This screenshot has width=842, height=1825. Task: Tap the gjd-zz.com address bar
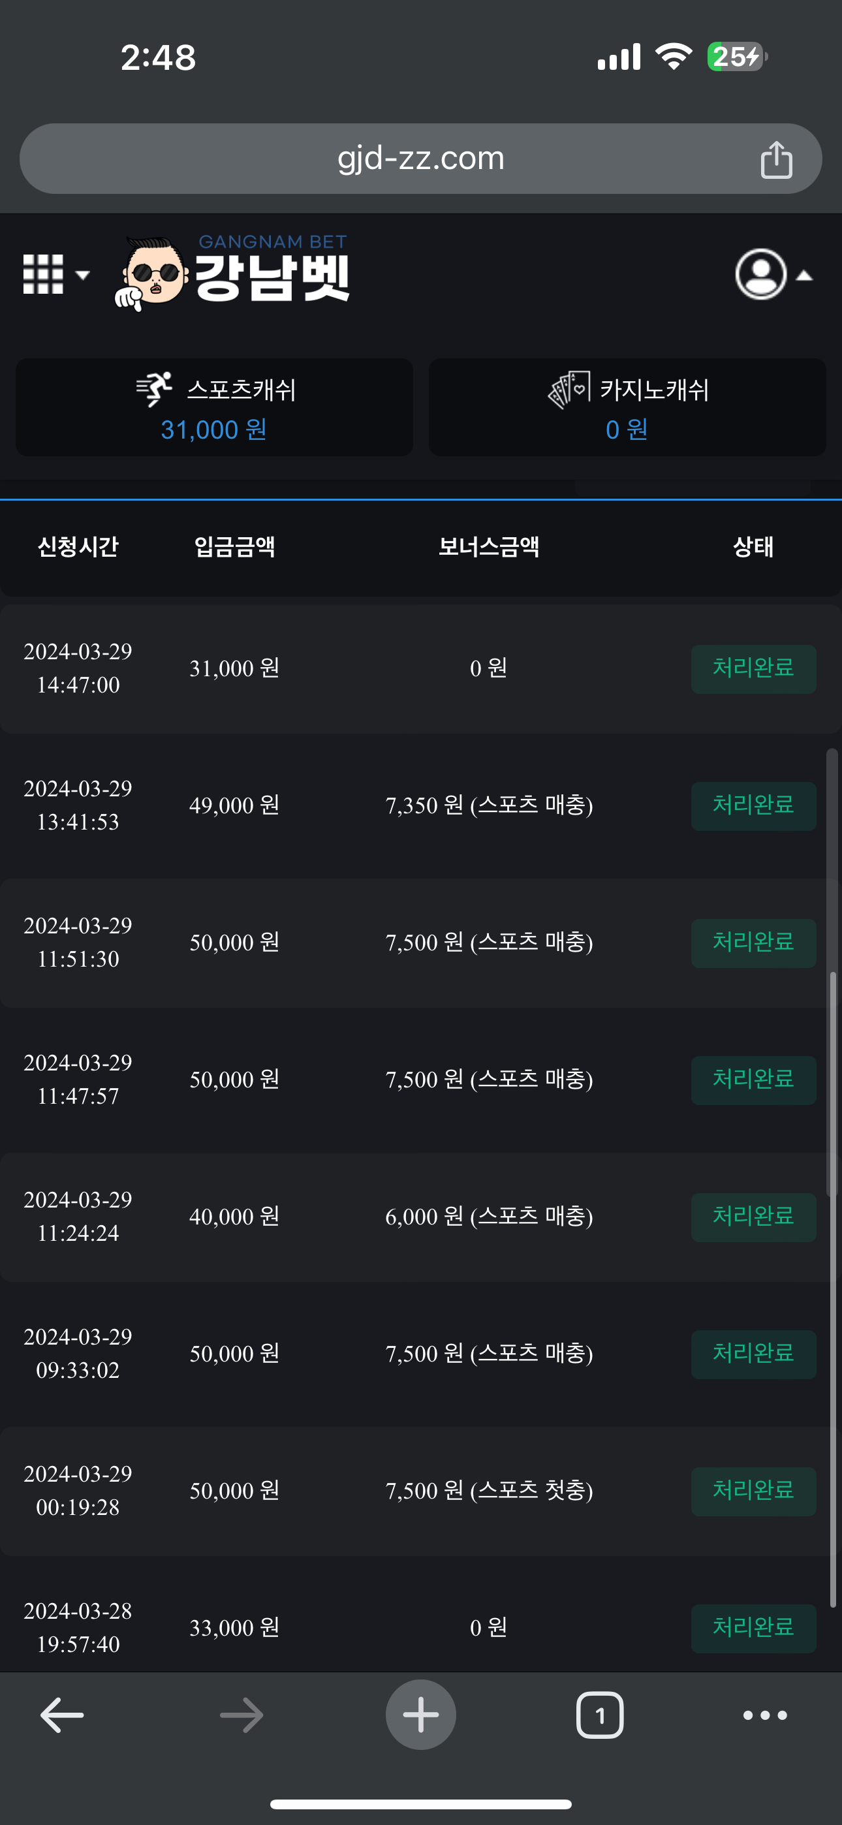[x=420, y=159]
